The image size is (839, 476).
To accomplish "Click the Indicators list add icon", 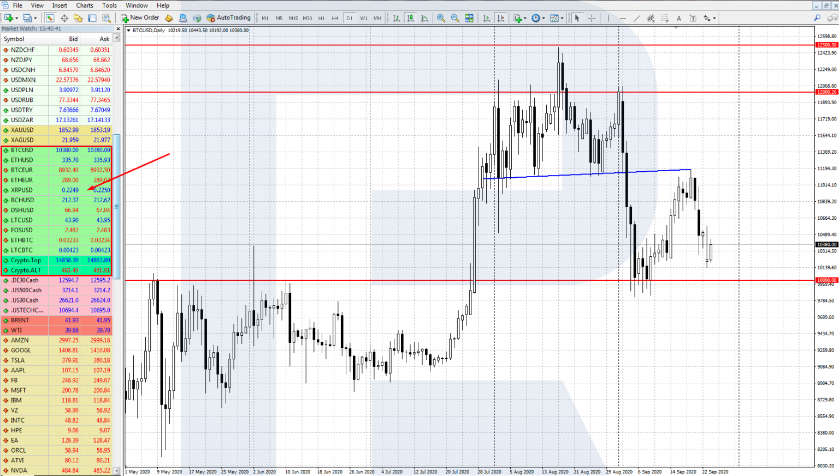I will (517, 18).
